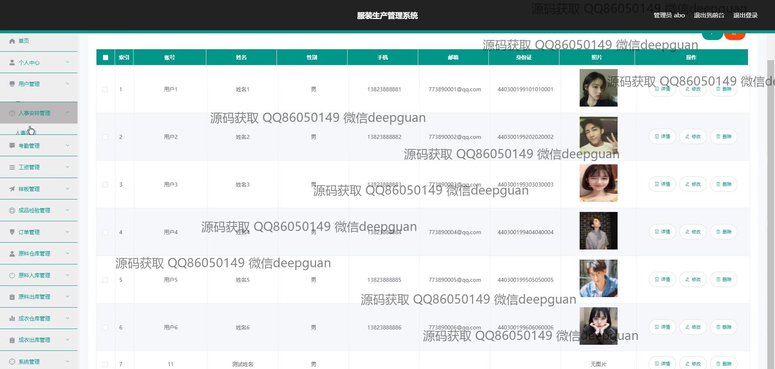Click the icon beside 原料出库管理

click(x=12, y=297)
